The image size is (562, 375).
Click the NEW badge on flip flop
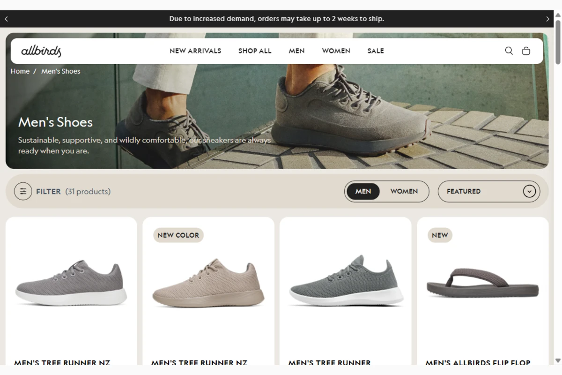pyautogui.click(x=440, y=235)
